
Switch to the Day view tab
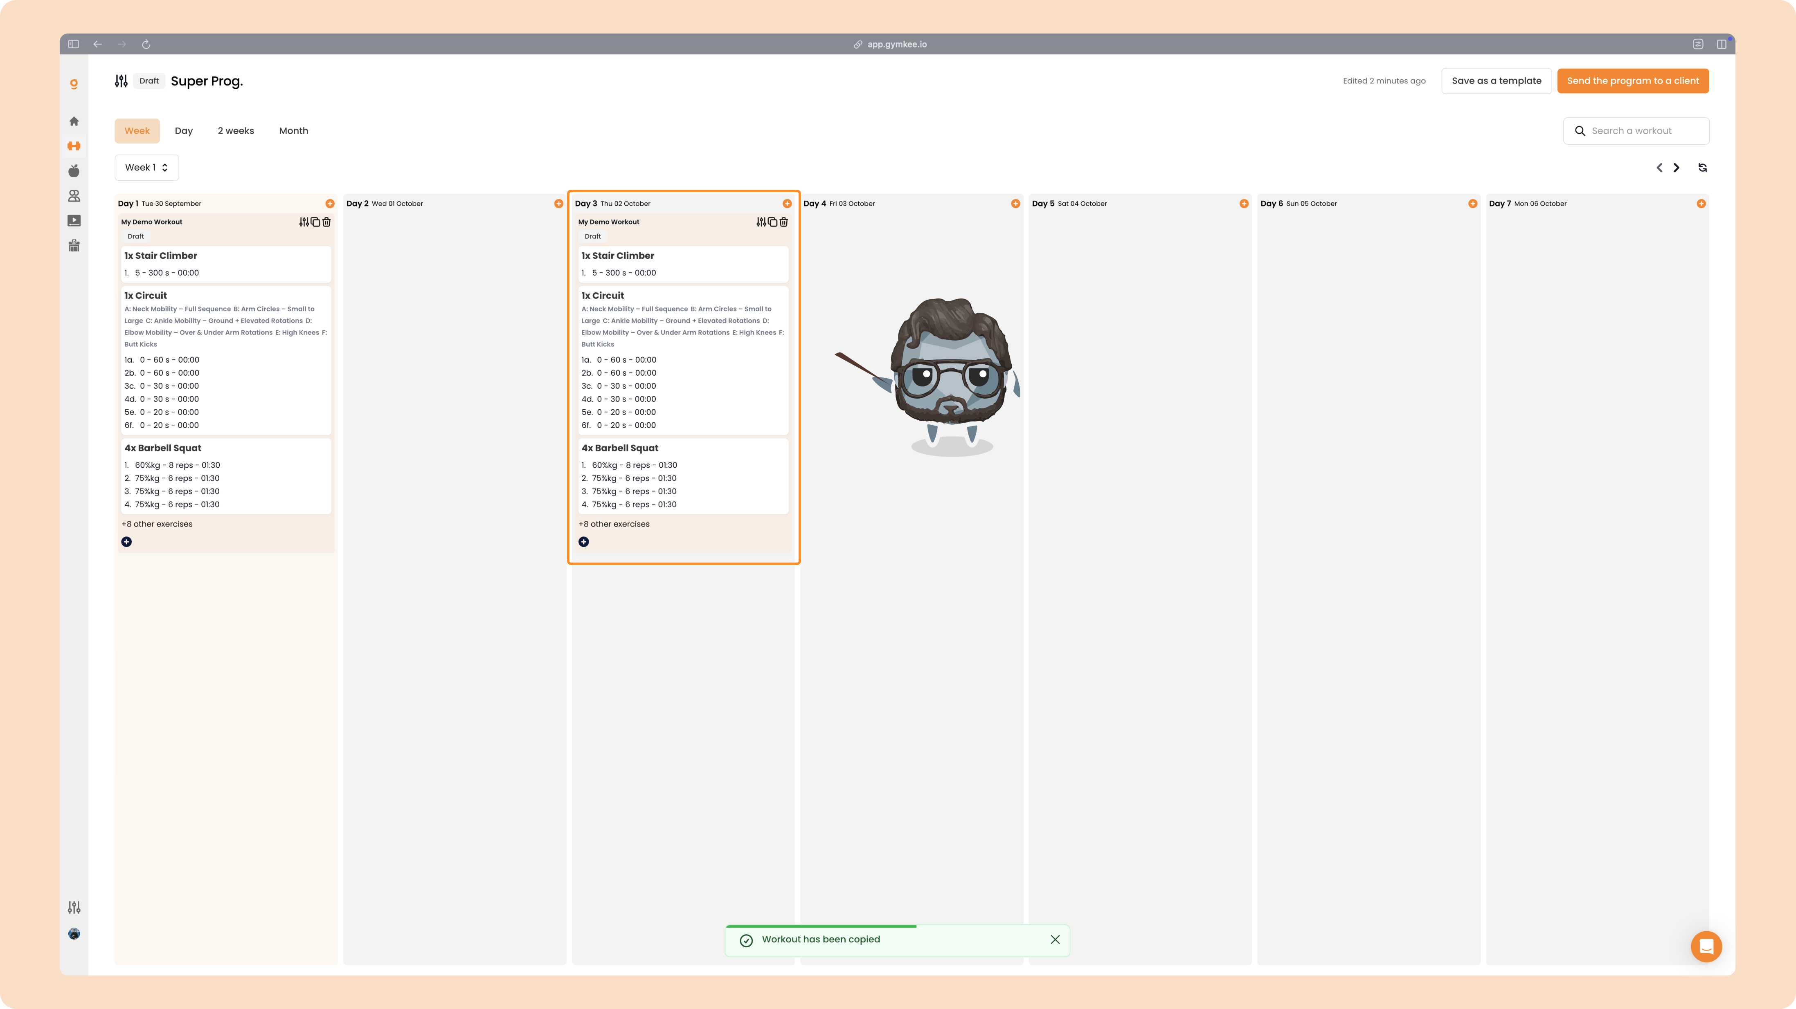[x=183, y=130]
